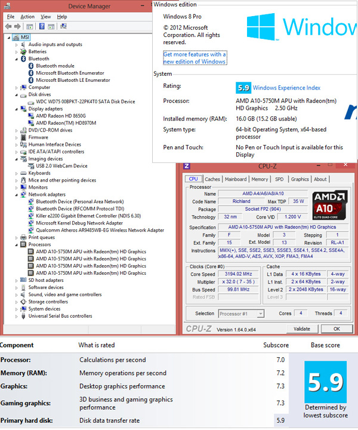This screenshot has height=430, width=358.
Task: Select Qualcomm Atheros AR9485WB-EG Wireless Network Adapter
Action: [100, 231]
